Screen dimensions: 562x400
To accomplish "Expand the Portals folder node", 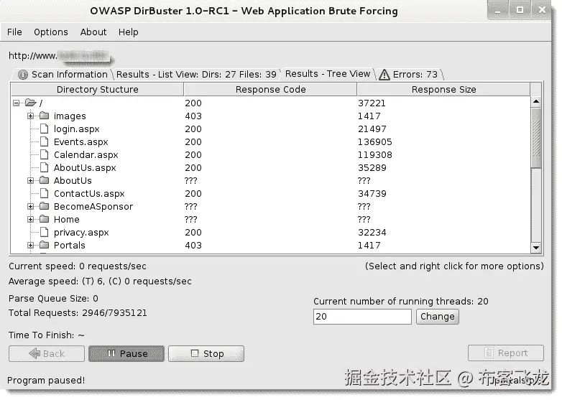I will coord(30,246).
